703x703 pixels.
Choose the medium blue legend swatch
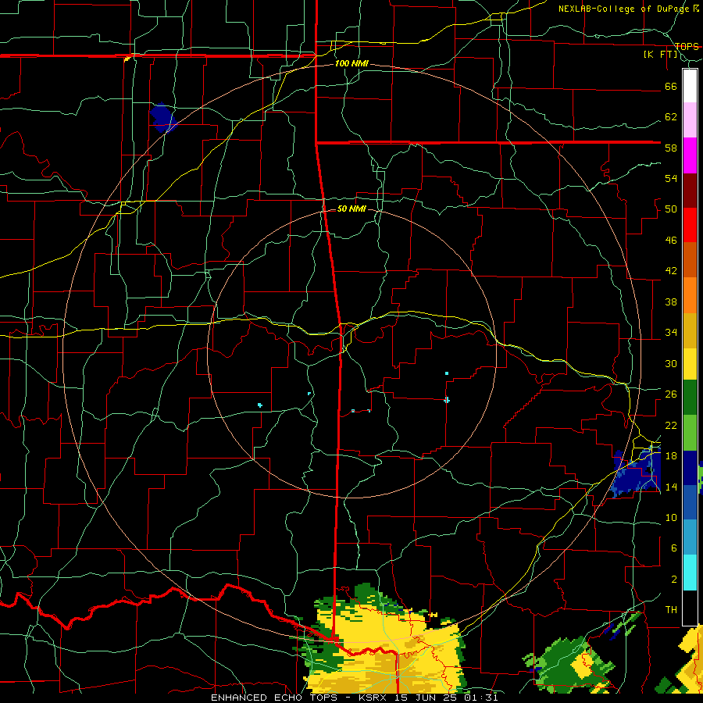click(x=690, y=502)
